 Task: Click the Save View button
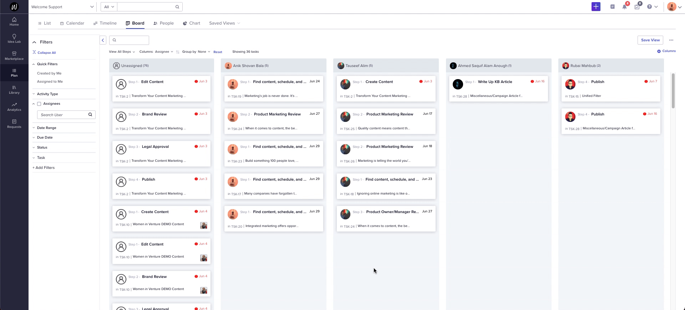[x=650, y=40]
